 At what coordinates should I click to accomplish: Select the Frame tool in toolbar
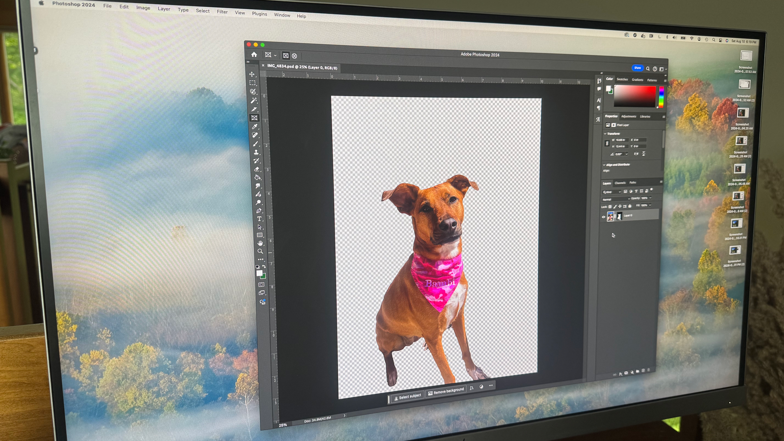[254, 118]
